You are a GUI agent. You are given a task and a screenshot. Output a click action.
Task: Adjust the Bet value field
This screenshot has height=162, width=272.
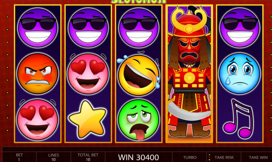coord(19,157)
